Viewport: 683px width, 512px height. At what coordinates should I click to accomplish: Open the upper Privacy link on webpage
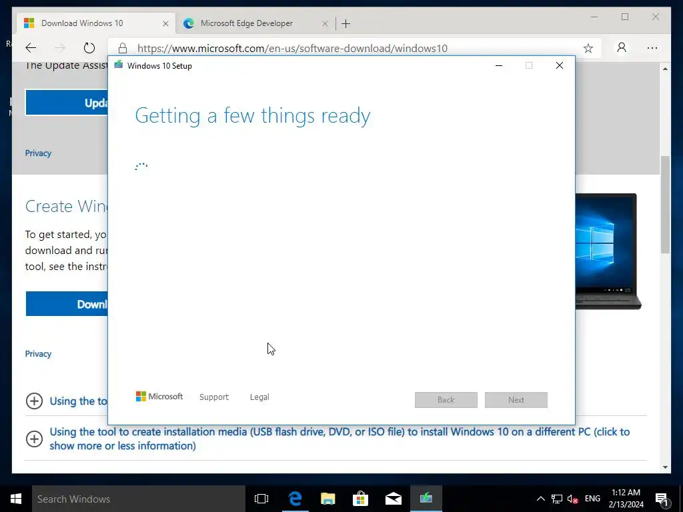tap(38, 153)
